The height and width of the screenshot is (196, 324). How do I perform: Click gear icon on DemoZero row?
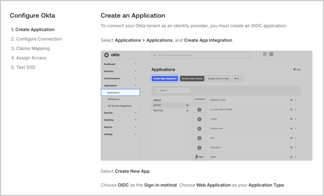pyautogui.click(x=291, y=147)
